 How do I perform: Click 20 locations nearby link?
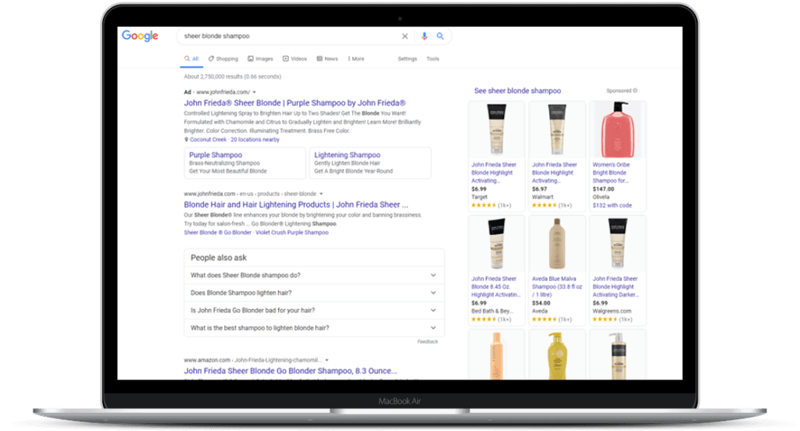255,139
